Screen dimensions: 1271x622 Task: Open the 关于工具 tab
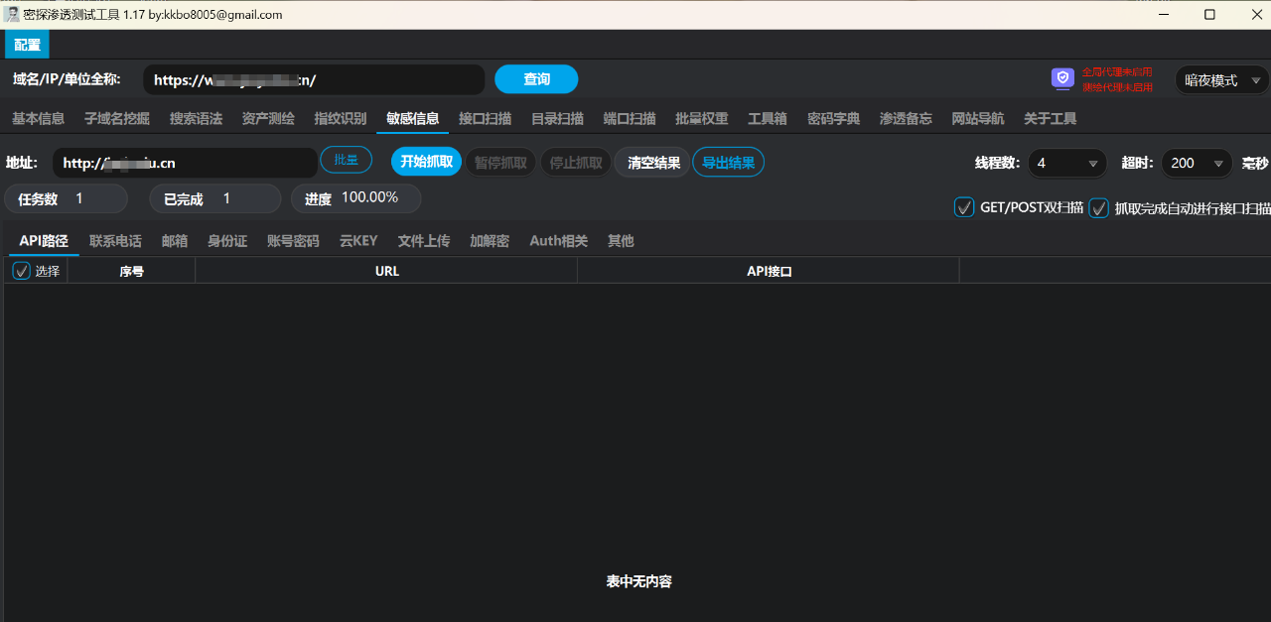click(1051, 118)
